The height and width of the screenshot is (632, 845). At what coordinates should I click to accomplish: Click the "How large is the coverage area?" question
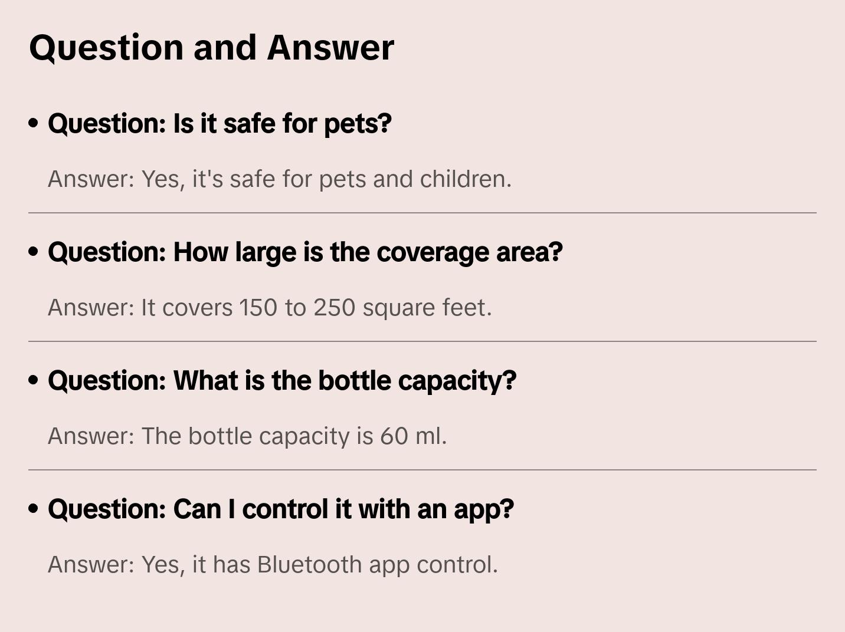305,252
